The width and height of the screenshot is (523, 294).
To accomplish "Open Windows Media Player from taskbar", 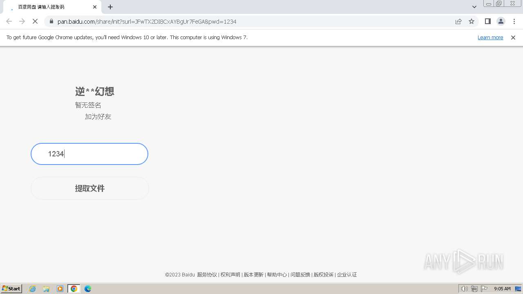I will (x=60, y=289).
